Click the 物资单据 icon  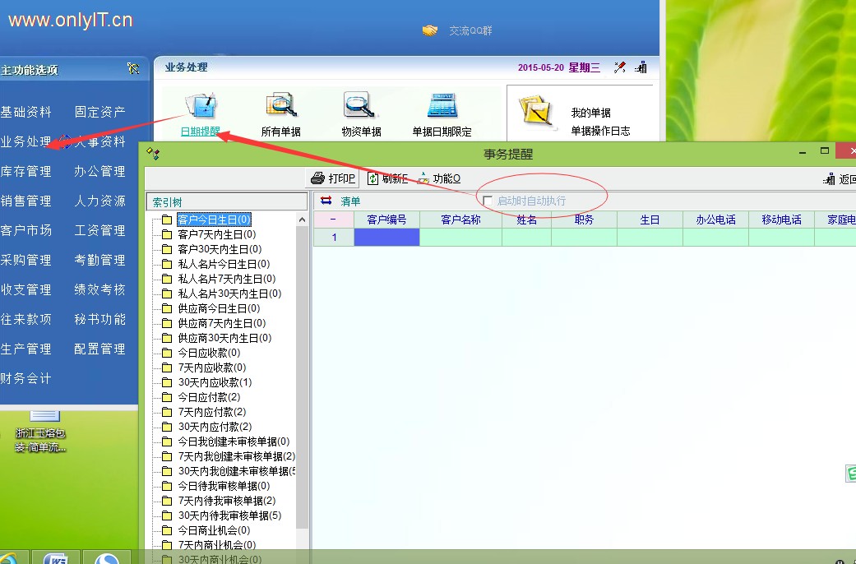tap(360, 107)
